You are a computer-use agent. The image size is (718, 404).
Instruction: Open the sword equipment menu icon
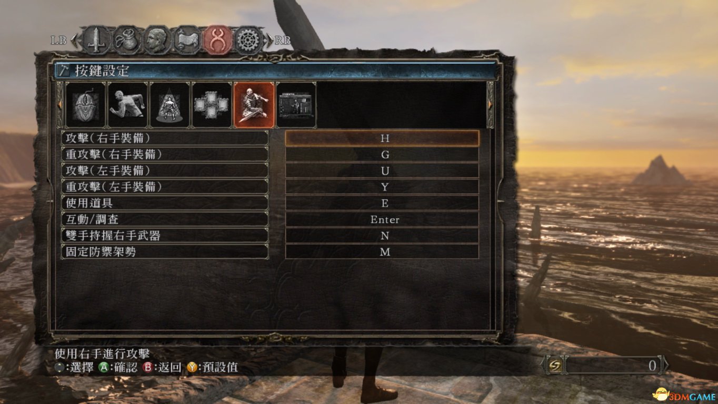point(96,40)
